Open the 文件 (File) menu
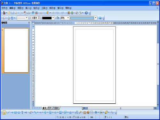This screenshot has width=160, height=120. (4, 8)
